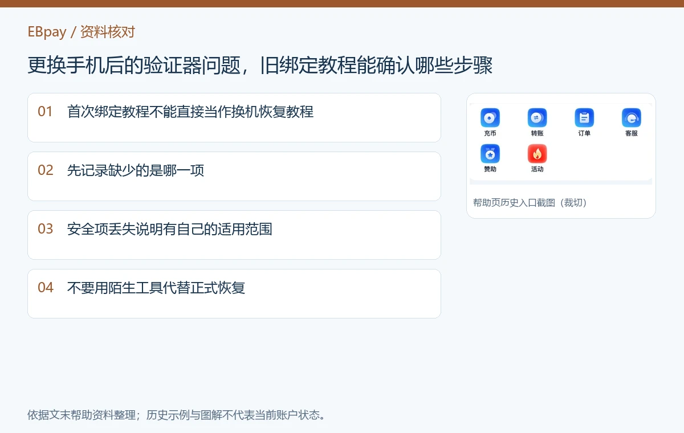Click the 赞助 sponsor icon

coord(490,154)
